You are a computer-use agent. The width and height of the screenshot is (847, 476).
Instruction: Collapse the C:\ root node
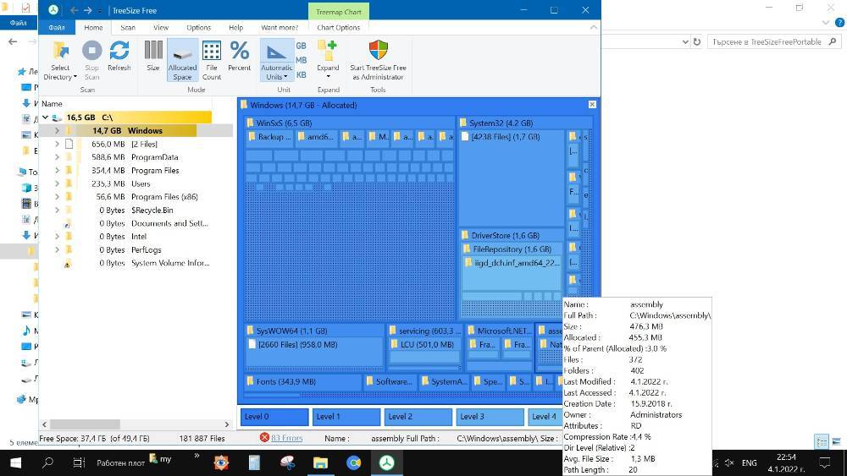46,117
